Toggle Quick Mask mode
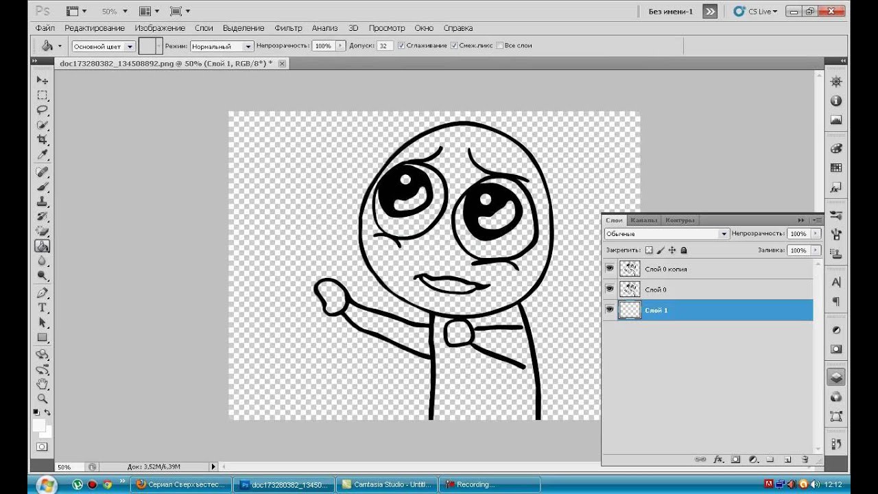The image size is (878, 494). coord(43,447)
